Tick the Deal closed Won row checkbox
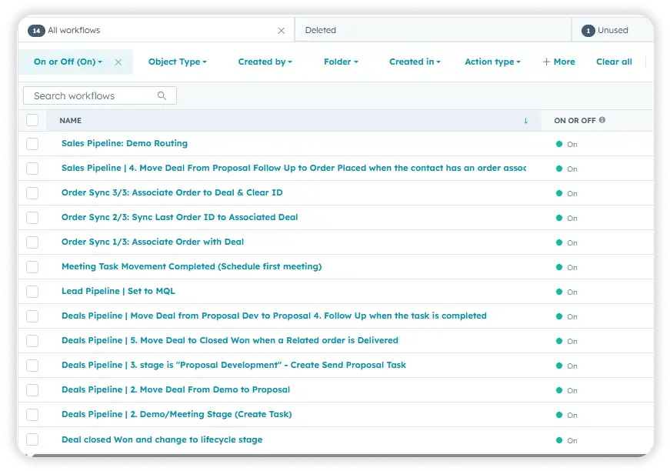Image resolution: width=670 pixels, height=471 pixels. 32,439
